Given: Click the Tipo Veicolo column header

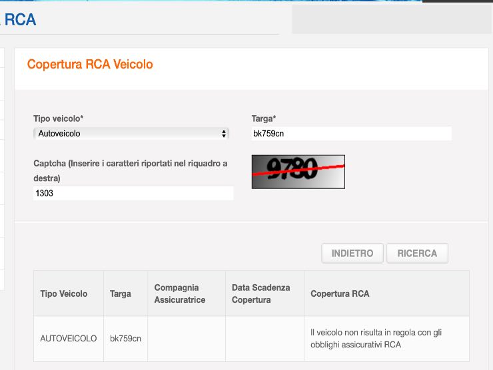Looking at the screenshot, I should (64, 293).
